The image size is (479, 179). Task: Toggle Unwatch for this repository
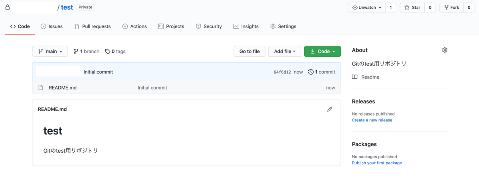(x=367, y=8)
